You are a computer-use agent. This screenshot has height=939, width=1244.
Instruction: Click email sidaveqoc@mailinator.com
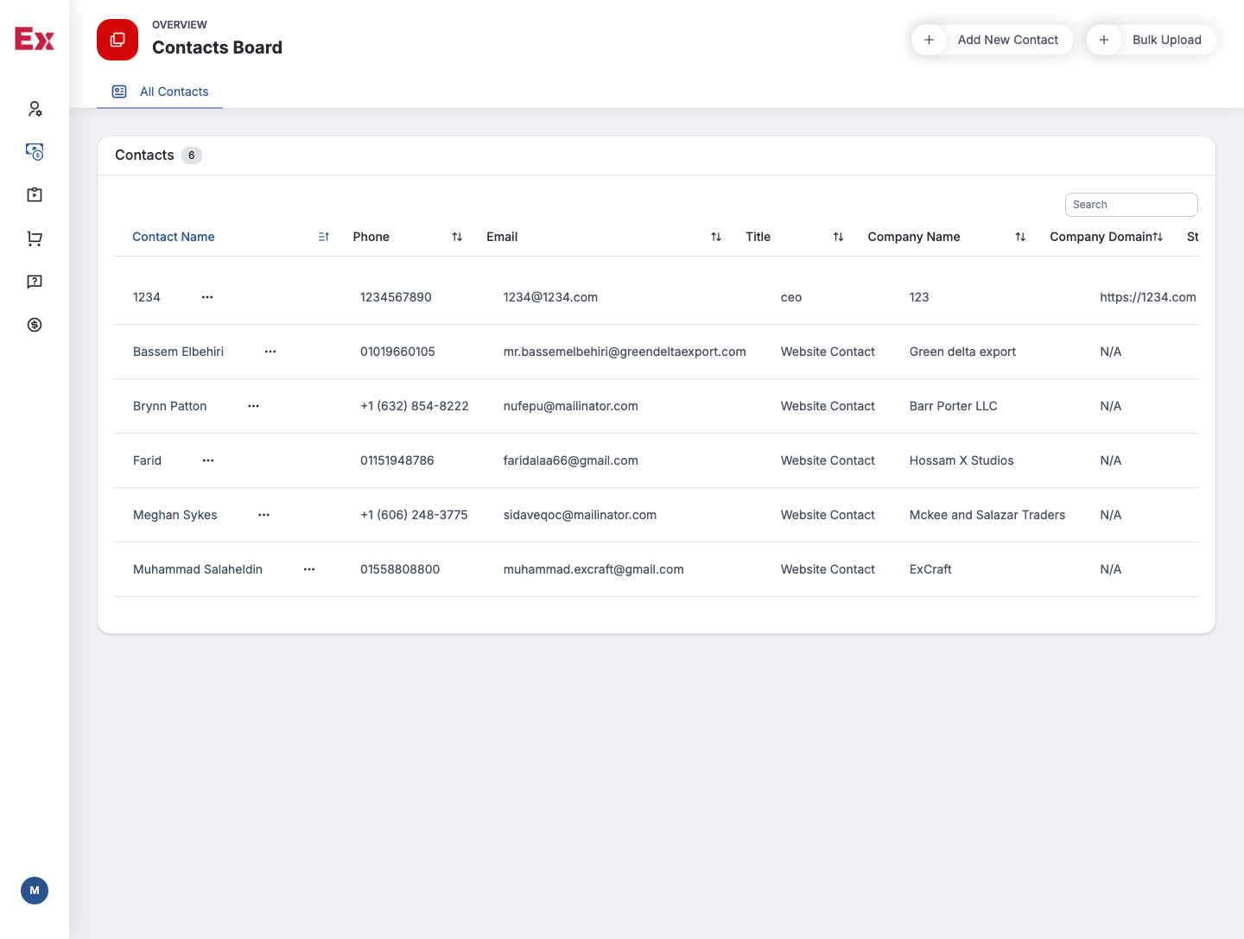point(580,515)
